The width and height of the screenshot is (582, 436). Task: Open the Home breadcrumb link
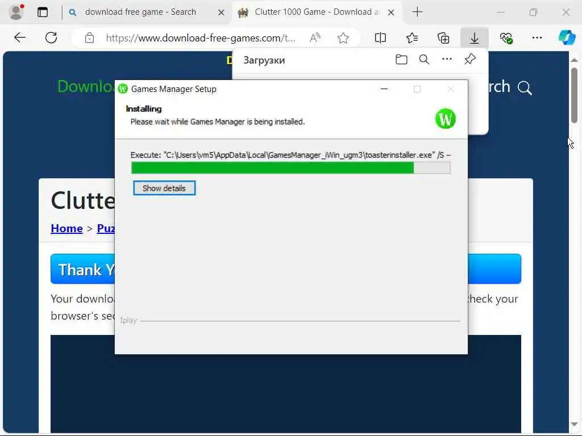coord(67,228)
